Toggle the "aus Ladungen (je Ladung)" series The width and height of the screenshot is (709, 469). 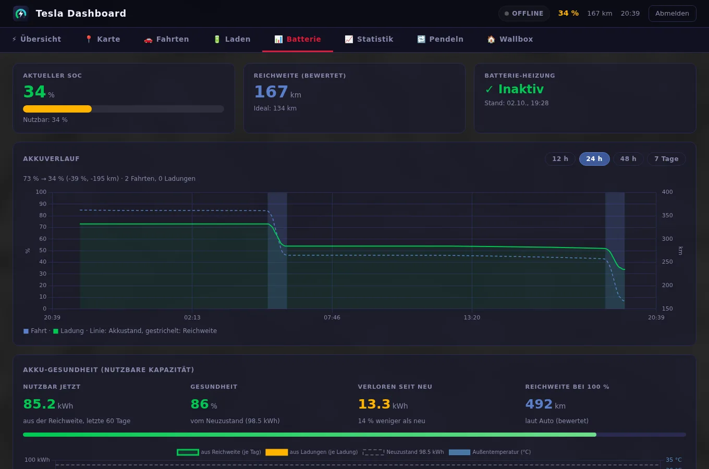tap(312, 452)
